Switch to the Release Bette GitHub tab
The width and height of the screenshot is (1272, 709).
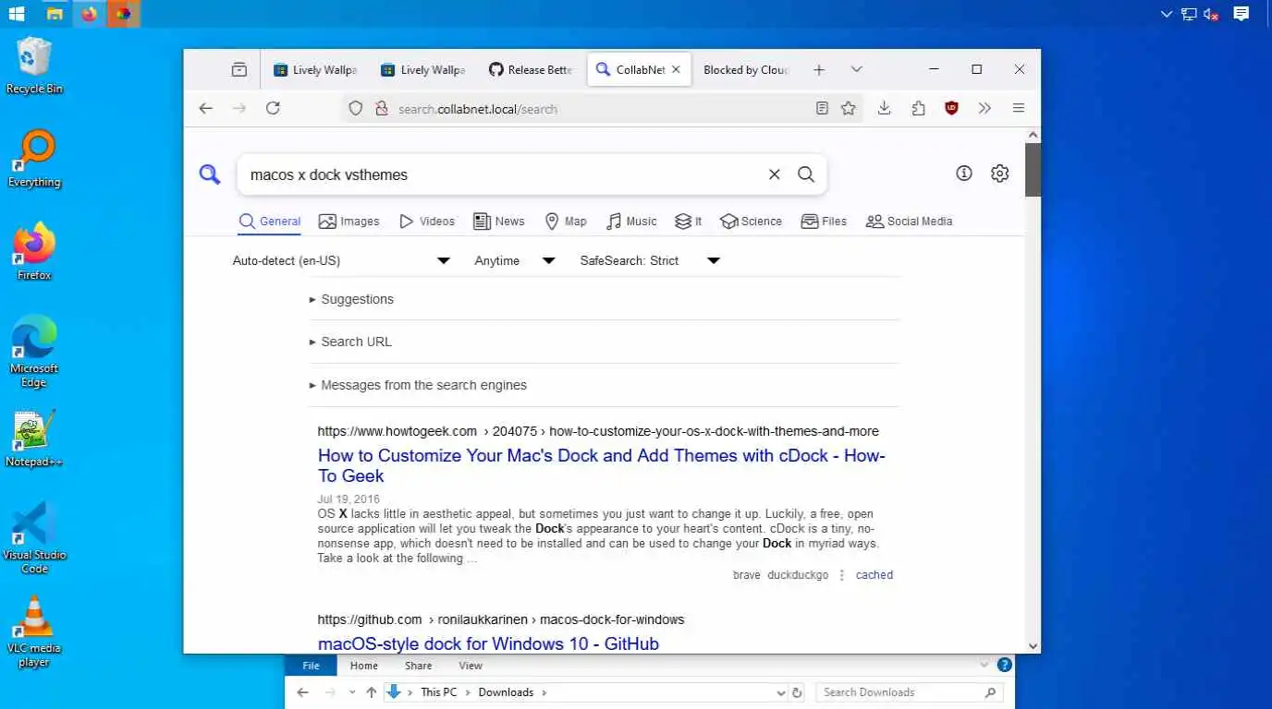click(x=532, y=69)
